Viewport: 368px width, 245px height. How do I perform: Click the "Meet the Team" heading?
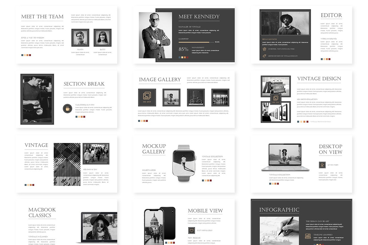click(42, 17)
